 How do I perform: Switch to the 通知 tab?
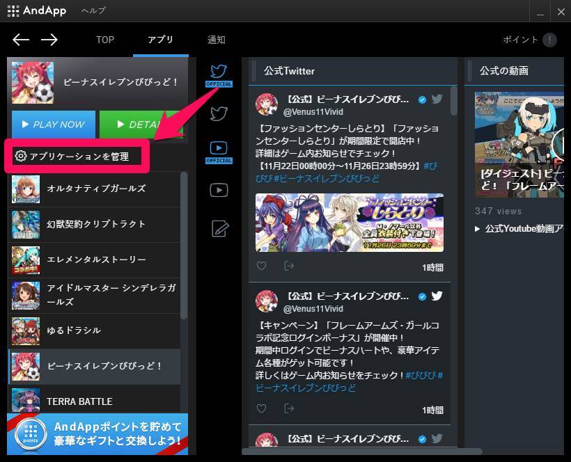217,40
